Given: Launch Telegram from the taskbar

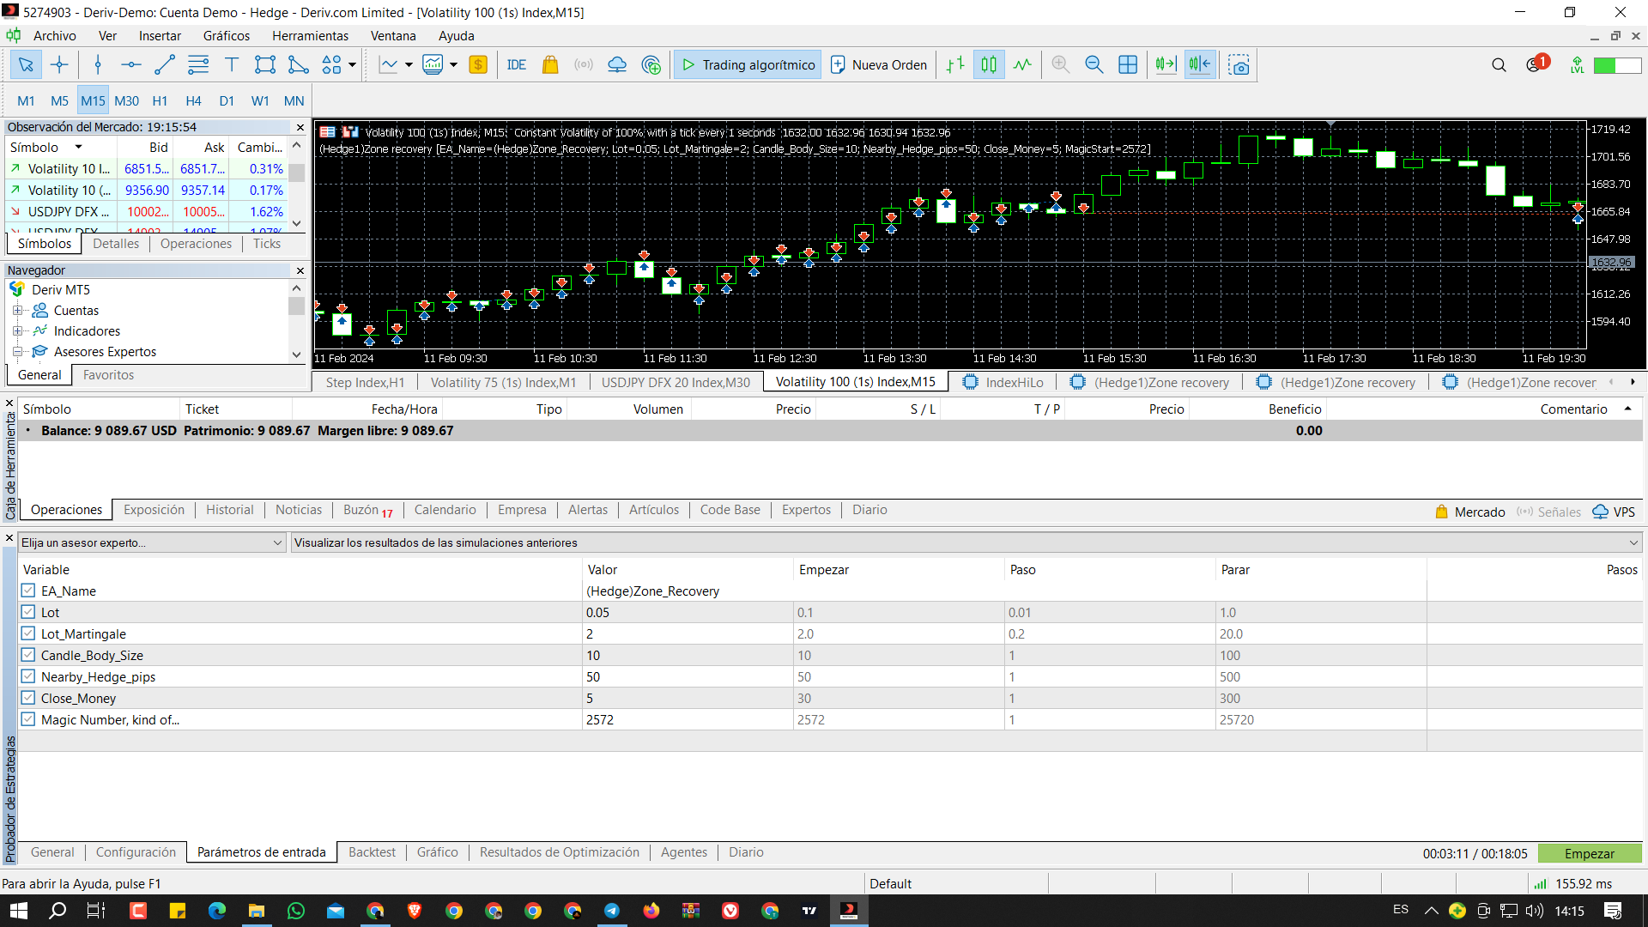Looking at the screenshot, I should coord(612,911).
